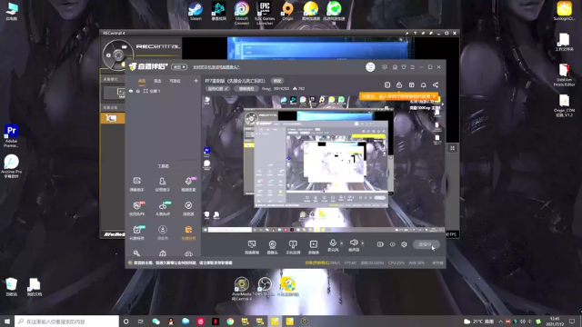Open the hamburger menu in the title bar
Image resolution: width=582 pixels, height=327 pixels.
coord(412,67)
